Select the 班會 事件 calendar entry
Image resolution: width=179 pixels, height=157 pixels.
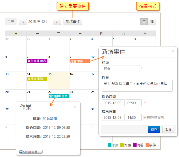point(80,61)
